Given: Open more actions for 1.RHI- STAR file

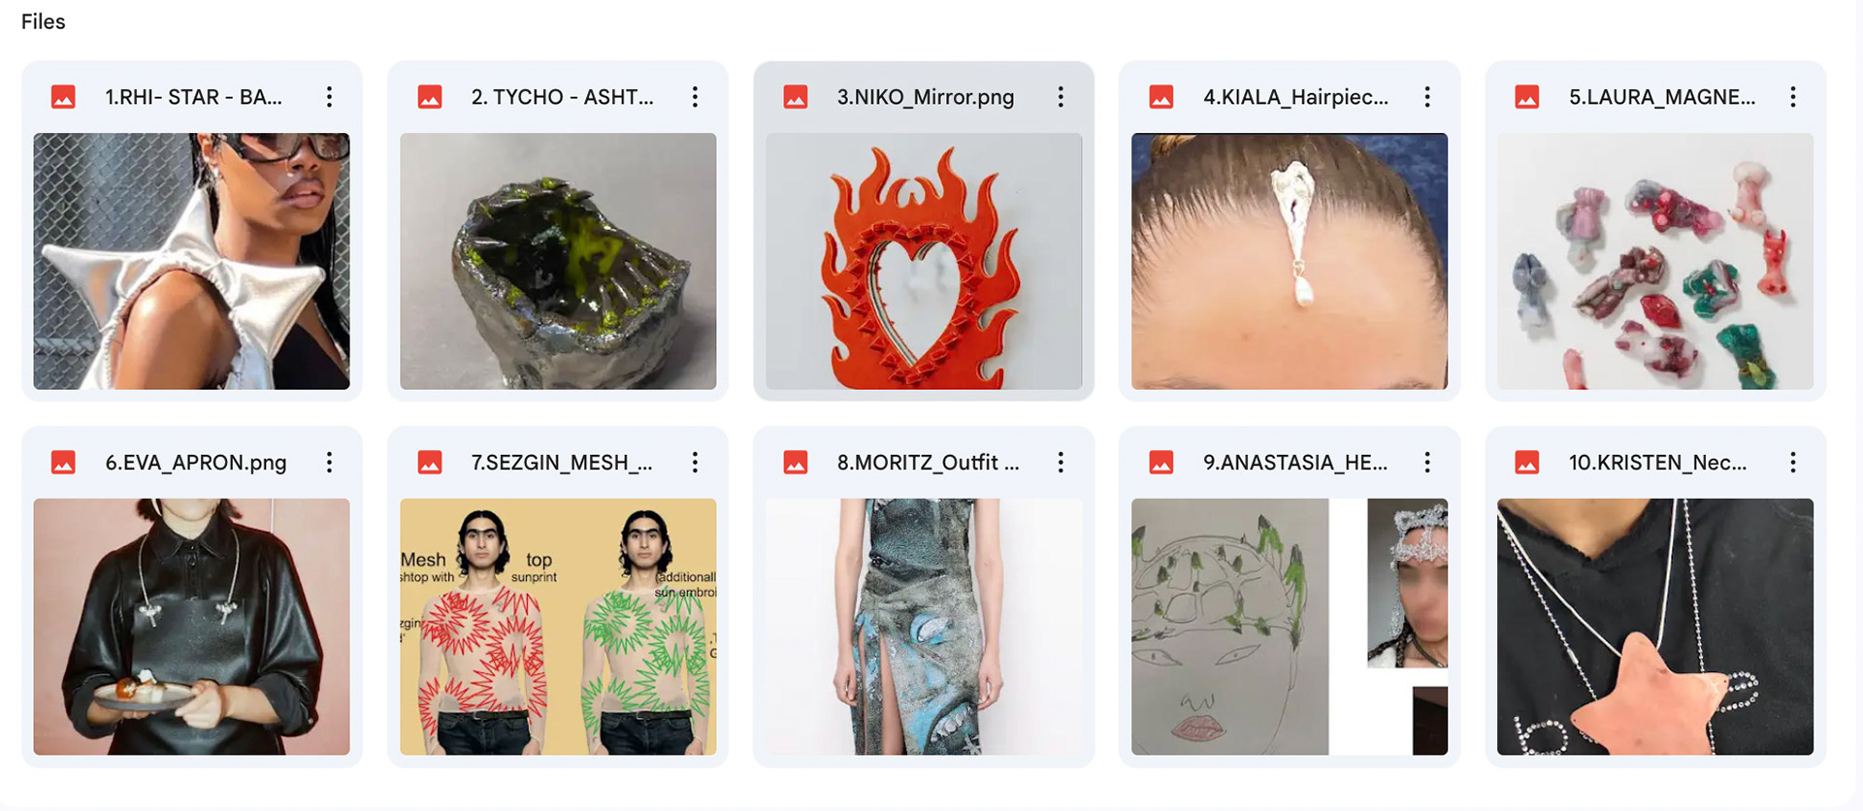Looking at the screenshot, I should click(x=330, y=97).
